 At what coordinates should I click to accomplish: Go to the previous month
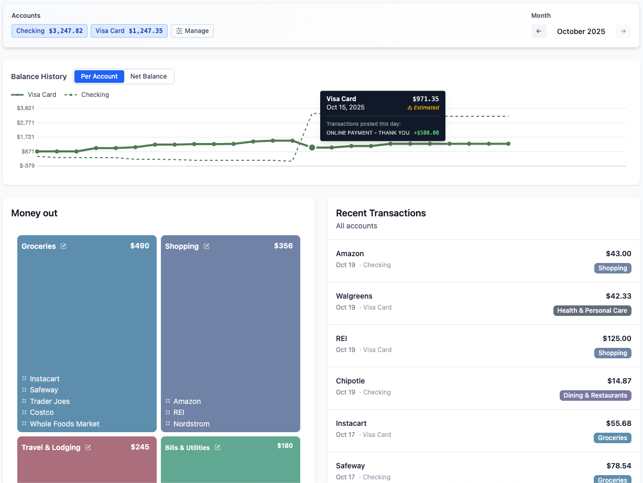[539, 31]
